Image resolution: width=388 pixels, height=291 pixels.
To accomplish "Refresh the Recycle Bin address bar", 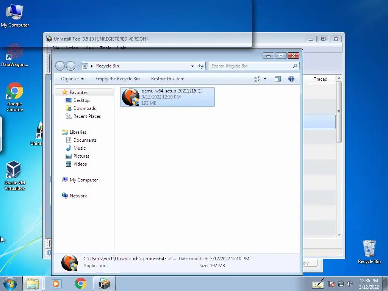I will [x=201, y=66].
